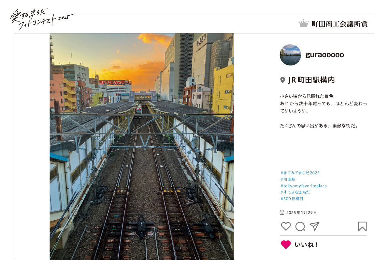The width and height of the screenshot is (388, 274).
Task: Open hashtag #tokyomyfavoriteplace
Action: pos(304,186)
